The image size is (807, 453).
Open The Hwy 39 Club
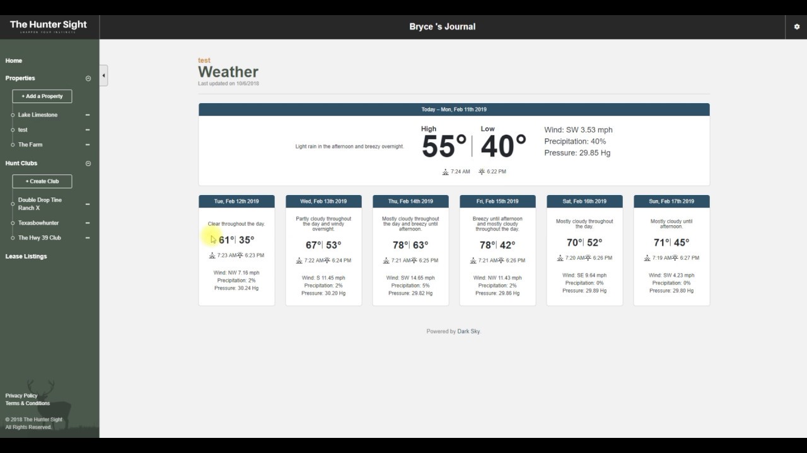[x=40, y=238]
